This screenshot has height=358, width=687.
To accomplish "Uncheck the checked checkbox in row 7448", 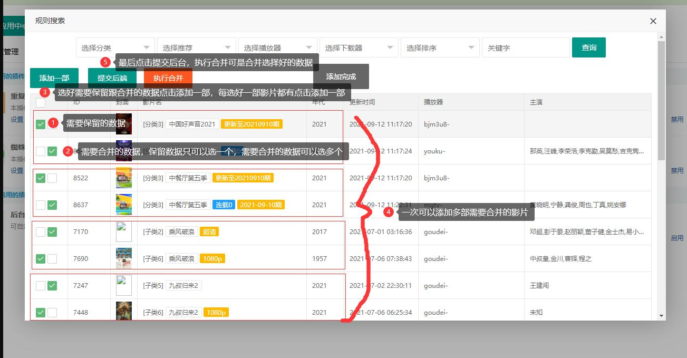I will pos(41,313).
